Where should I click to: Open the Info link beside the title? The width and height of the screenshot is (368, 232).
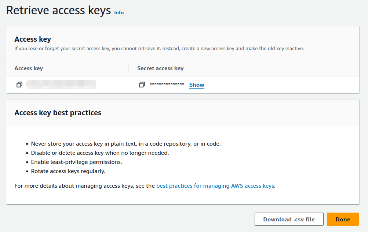point(119,13)
